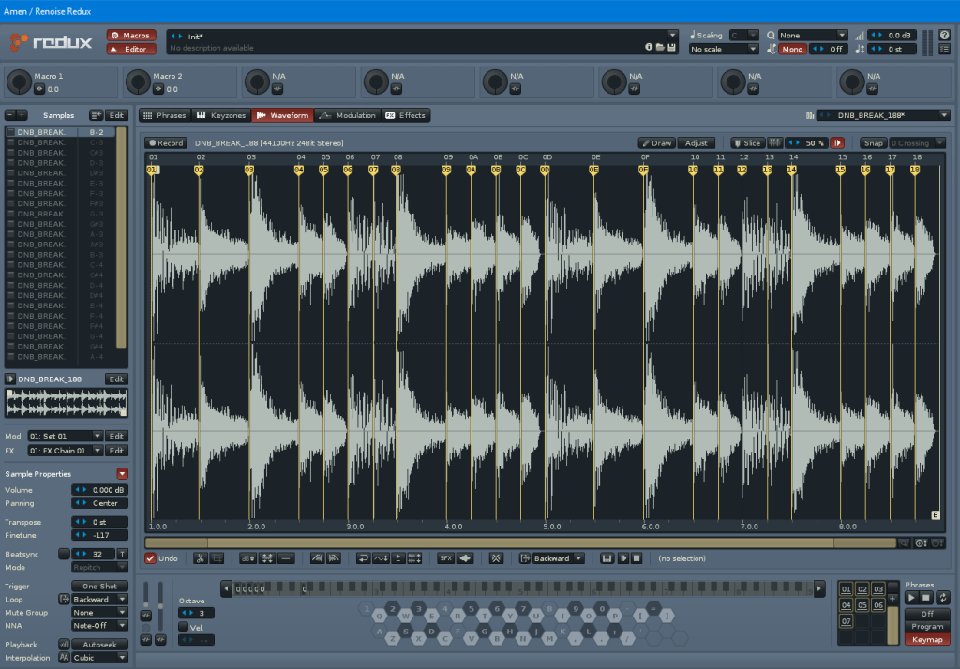Image resolution: width=960 pixels, height=669 pixels.
Task: Toggle the Mono voice mode button
Action: pos(792,49)
